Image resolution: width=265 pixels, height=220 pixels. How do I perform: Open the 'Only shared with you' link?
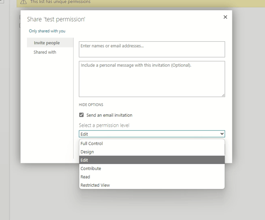tap(47, 31)
